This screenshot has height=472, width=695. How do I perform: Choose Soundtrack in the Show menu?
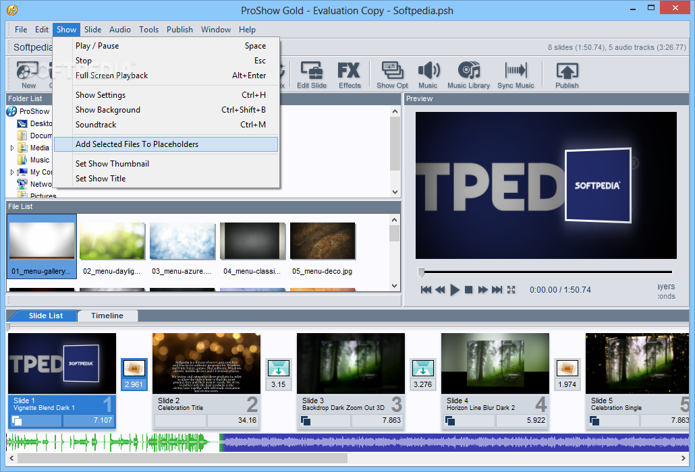[x=166, y=125]
